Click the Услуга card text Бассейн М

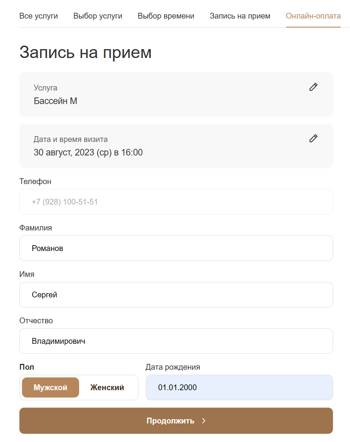pyautogui.click(x=56, y=101)
